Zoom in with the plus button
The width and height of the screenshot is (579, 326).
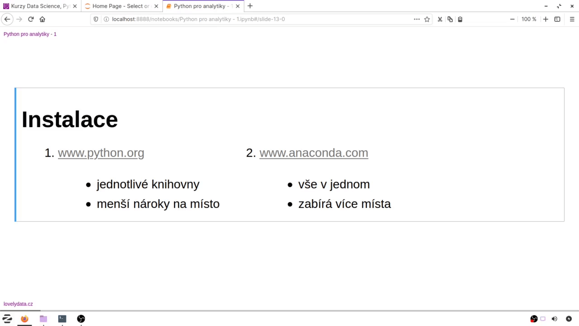coord(546,19)
